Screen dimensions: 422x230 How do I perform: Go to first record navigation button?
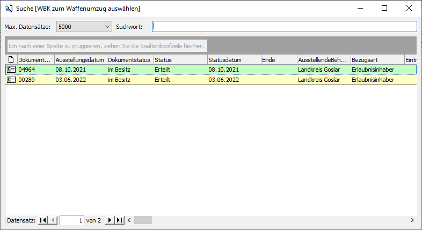coord(43,220)
